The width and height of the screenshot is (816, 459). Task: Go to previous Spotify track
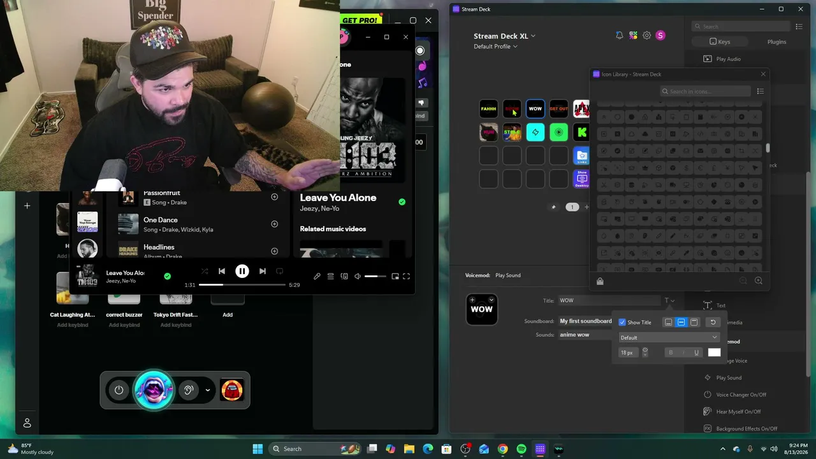point(222,272)
